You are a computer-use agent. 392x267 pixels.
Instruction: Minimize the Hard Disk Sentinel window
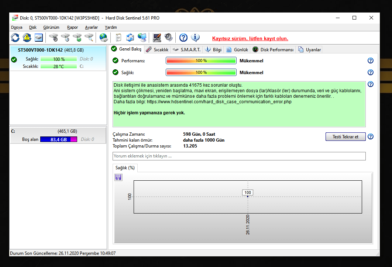[x=338, y=18]
